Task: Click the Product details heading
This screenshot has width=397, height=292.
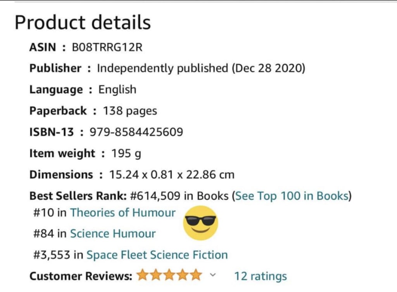Action: [83, 22]
